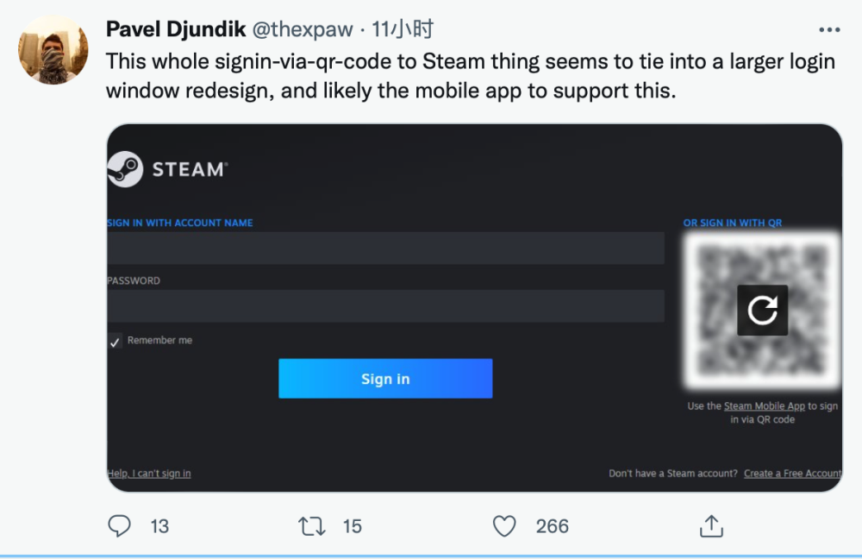
Task: Click the "Create a Free Account" link
Action: 791,473
